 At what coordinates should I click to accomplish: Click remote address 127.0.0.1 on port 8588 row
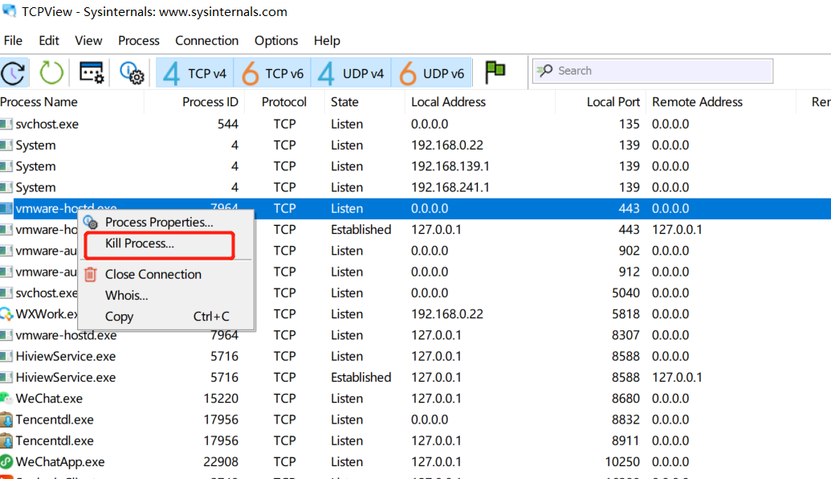(x=677, y=378)
